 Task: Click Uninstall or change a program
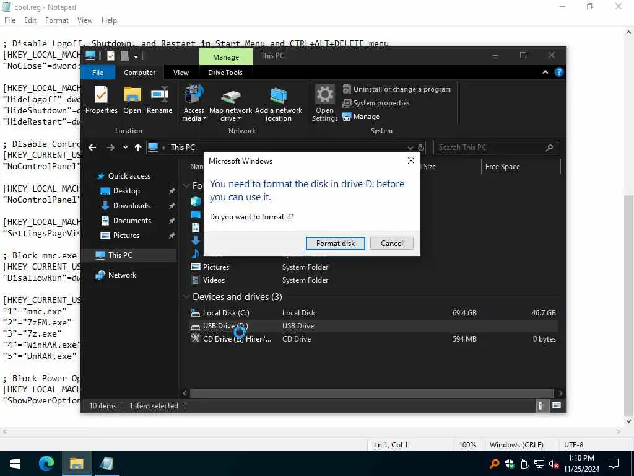(396, 89)
